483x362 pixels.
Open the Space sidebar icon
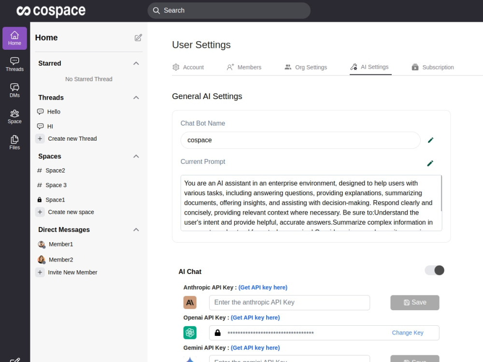(14, 117)
